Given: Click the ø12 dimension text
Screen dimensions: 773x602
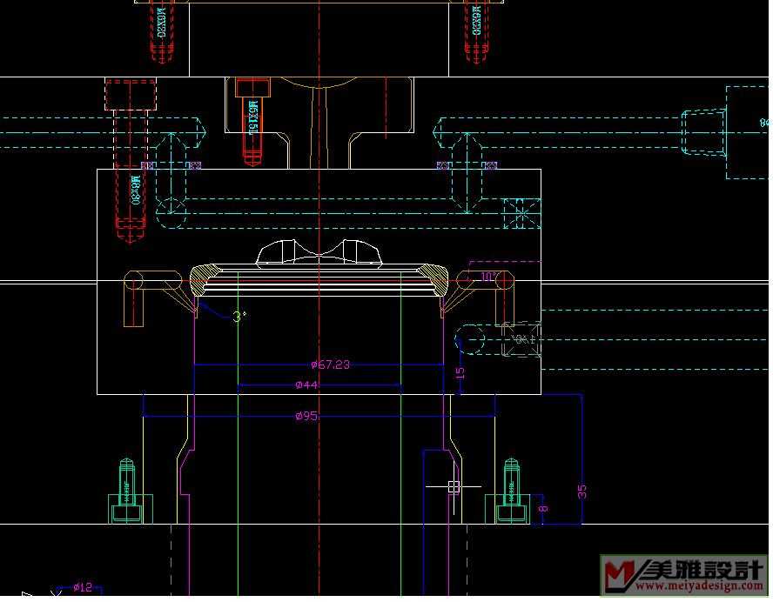Looking at the screenshot, I should [x=83, y=586].
